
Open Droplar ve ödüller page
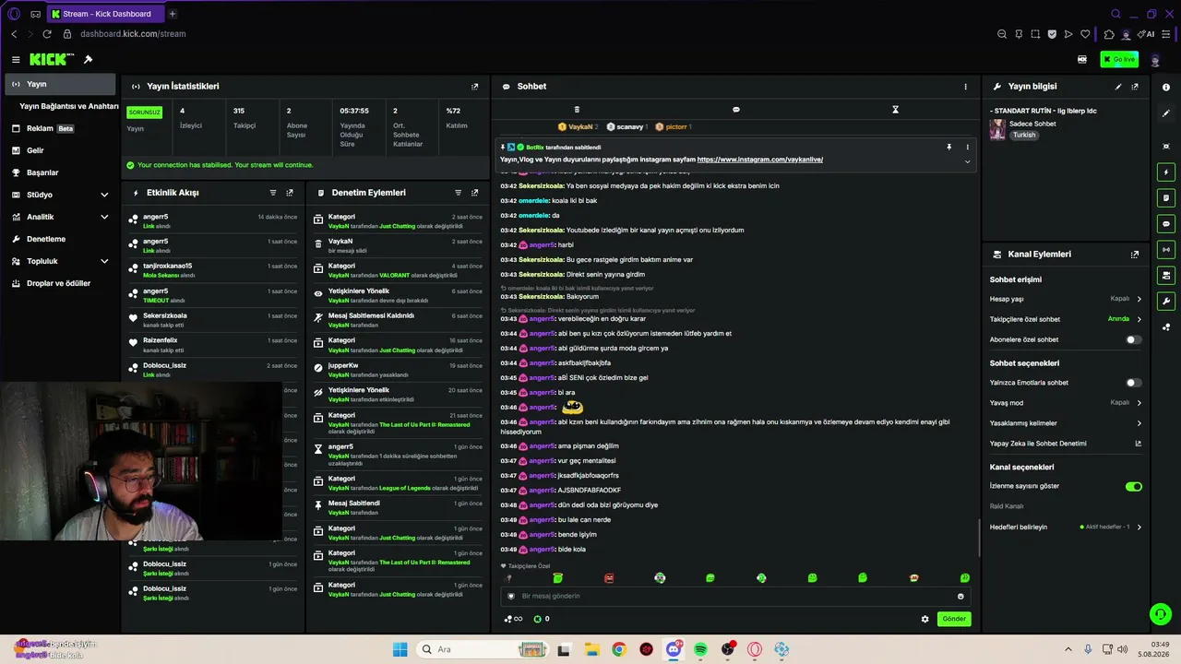pos(61,283)
